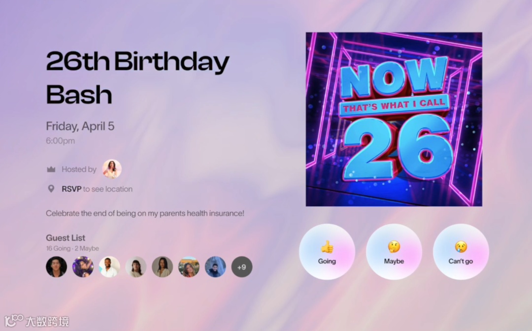The height and width of the screenshot is (331, 532).
Task: Open the NOW 26 event cover image
Action: point(394,119)
